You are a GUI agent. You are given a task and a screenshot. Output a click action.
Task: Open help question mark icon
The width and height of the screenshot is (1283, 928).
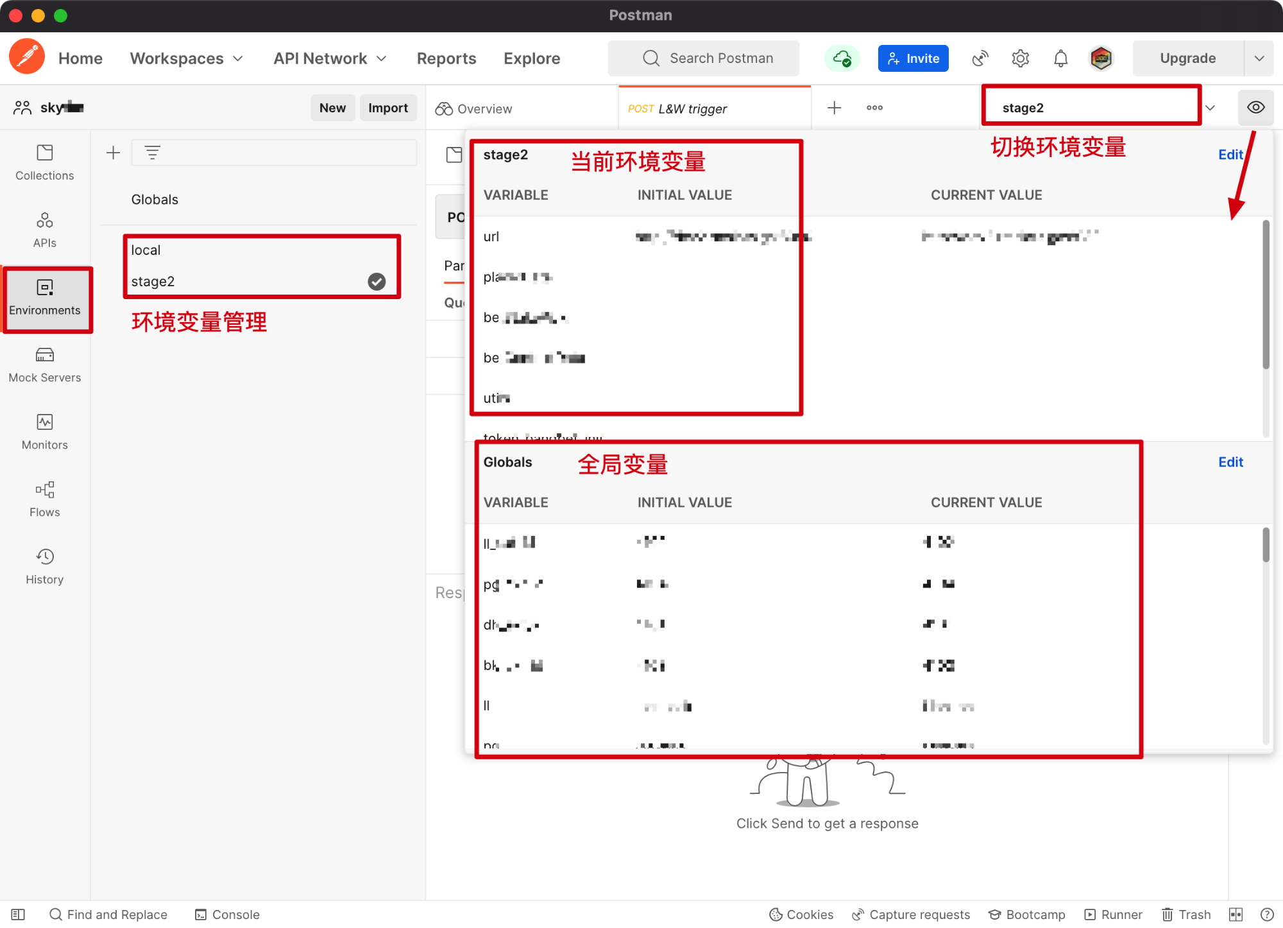coord(1267,915)
